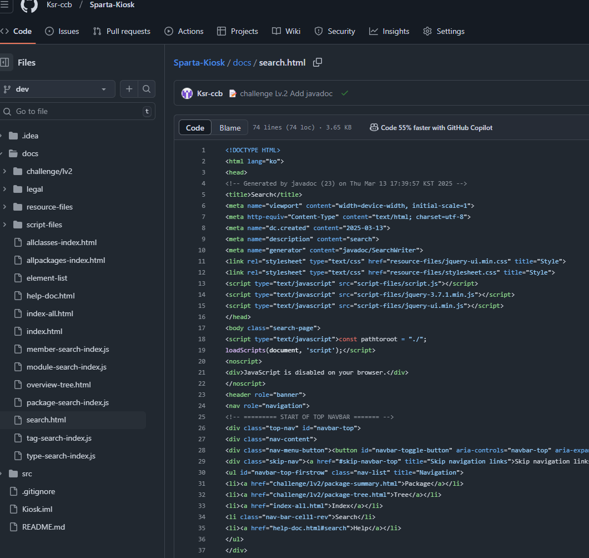
Task: Select the Code view toggle button
Action: 195,128
